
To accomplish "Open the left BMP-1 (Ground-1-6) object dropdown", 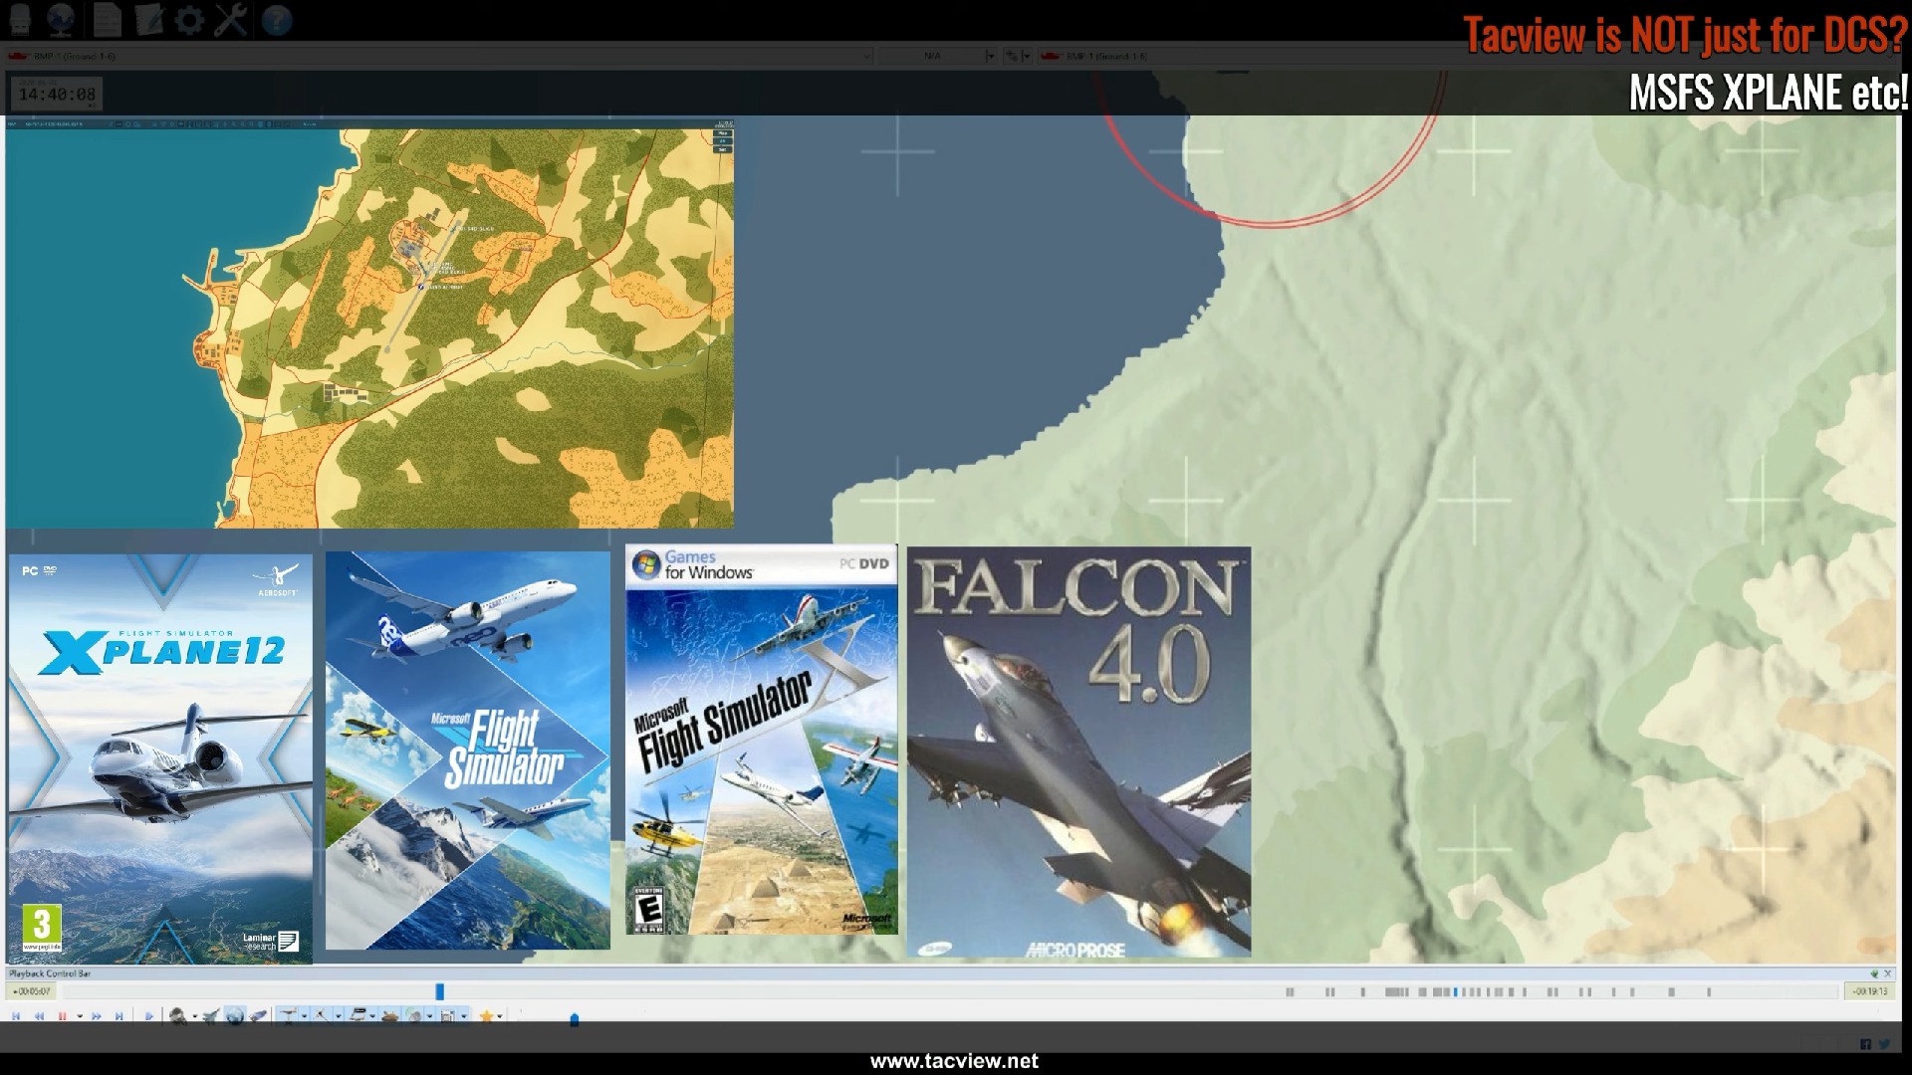I will (x=439, y=56).
